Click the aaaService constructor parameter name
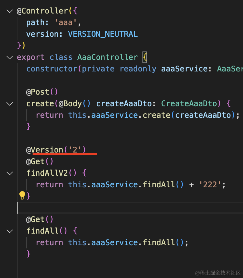This screenshot has width=243, height=278. [x=184, y=69]
